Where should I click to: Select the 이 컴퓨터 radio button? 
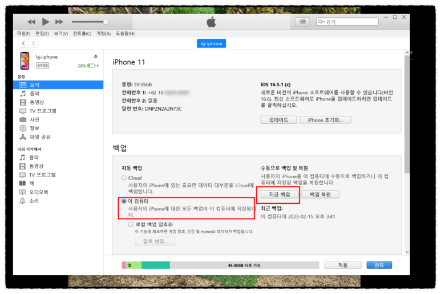(124, 201)
